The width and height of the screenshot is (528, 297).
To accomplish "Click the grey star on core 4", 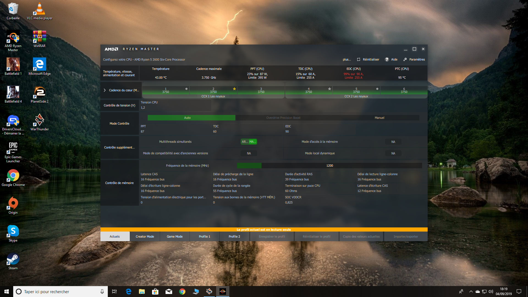I will coord(329,89).
